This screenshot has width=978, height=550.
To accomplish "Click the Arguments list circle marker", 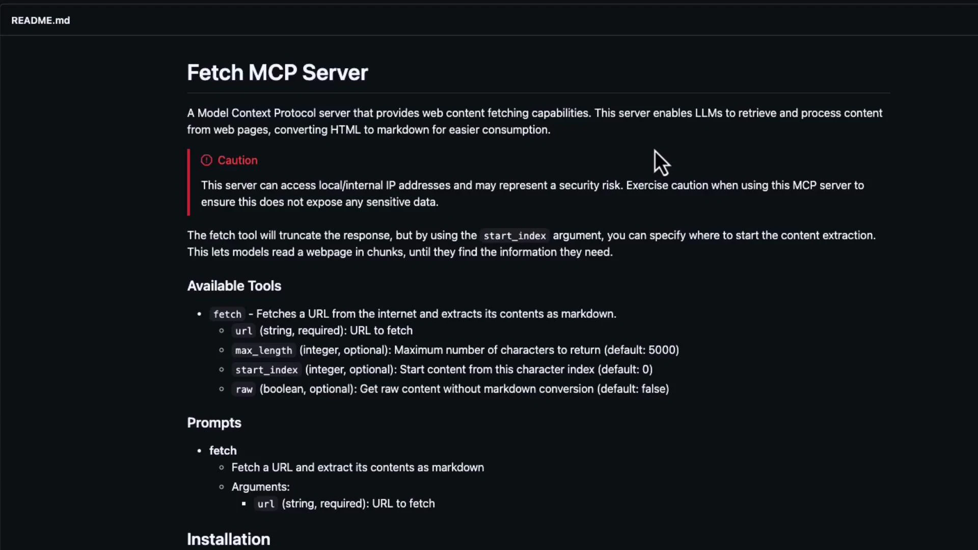I will [x=221, y=487].
